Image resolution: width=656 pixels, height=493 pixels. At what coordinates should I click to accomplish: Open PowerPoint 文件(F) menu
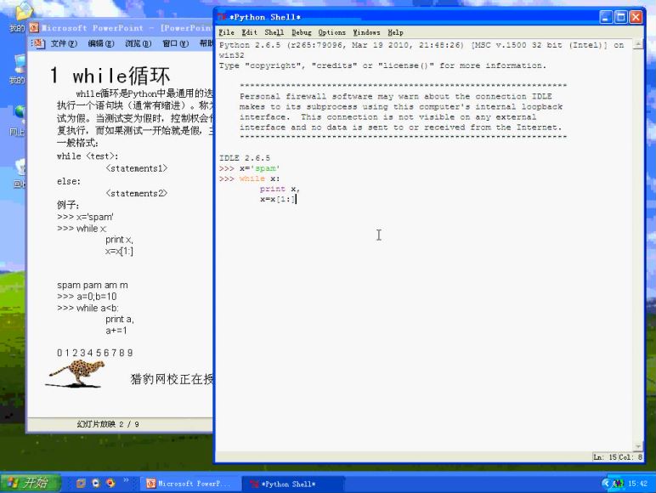point(64,43)
